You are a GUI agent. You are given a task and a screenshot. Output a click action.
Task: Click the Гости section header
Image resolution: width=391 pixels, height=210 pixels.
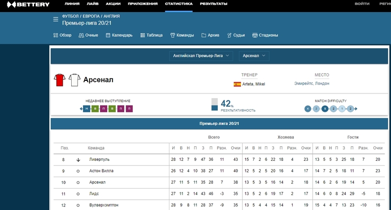[x=353, y=137]
